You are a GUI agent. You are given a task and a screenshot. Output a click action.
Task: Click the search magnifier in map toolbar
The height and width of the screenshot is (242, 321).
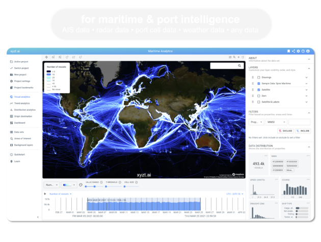[x=234, y=57]
